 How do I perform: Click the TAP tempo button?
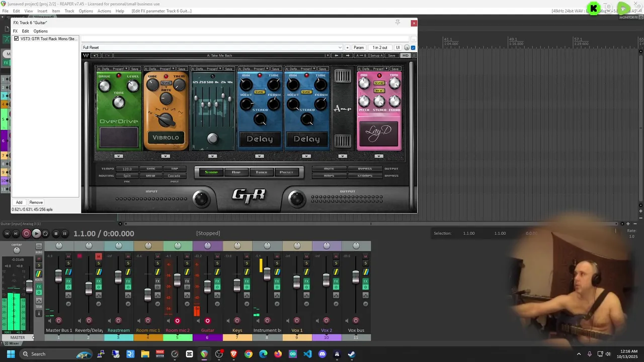tap(174, 169)
